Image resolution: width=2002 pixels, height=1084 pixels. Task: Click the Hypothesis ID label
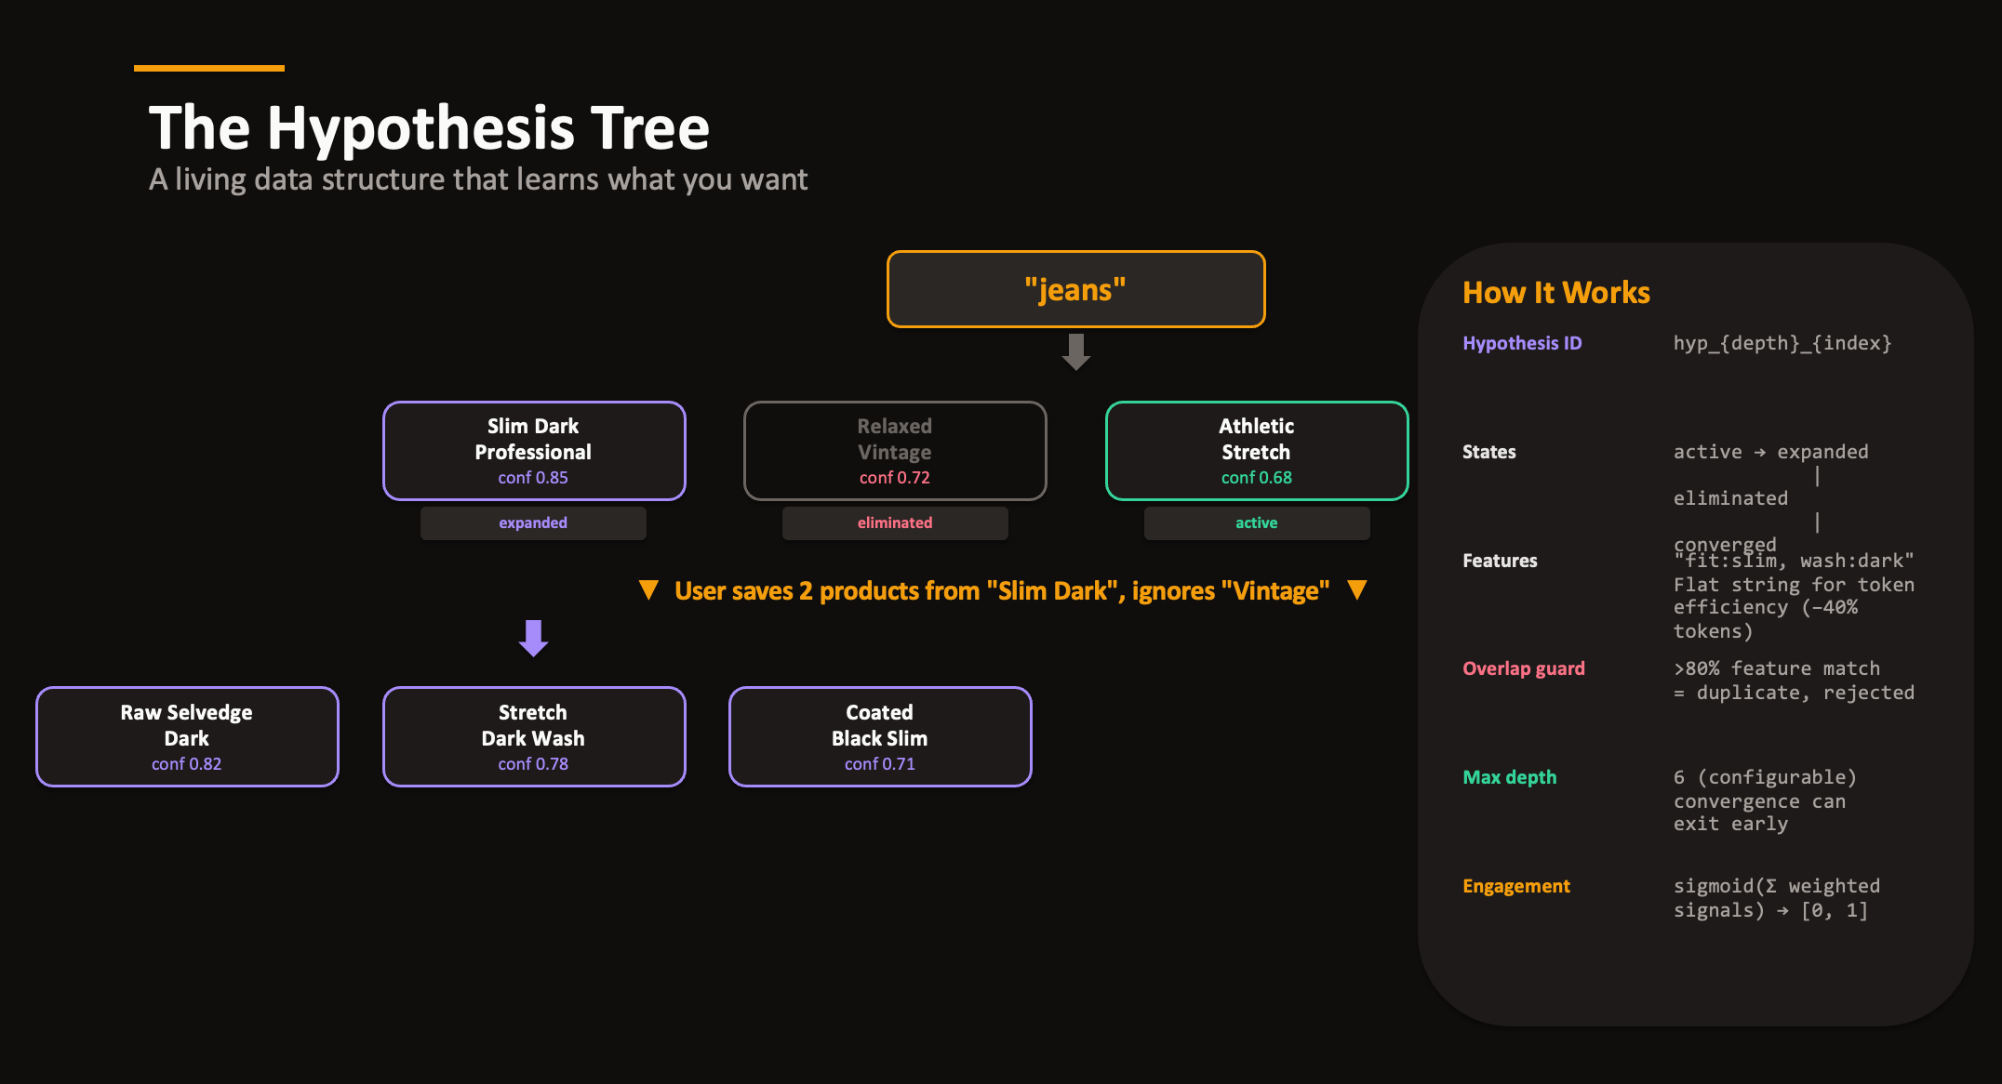1521,343
